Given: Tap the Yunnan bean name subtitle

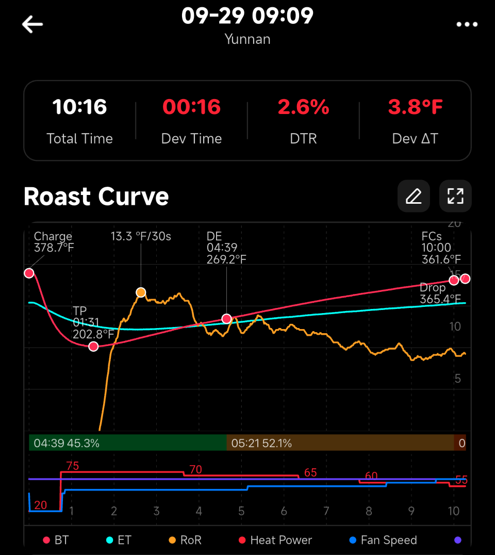Looking at the screenshot, I should [x=247, y=39].
